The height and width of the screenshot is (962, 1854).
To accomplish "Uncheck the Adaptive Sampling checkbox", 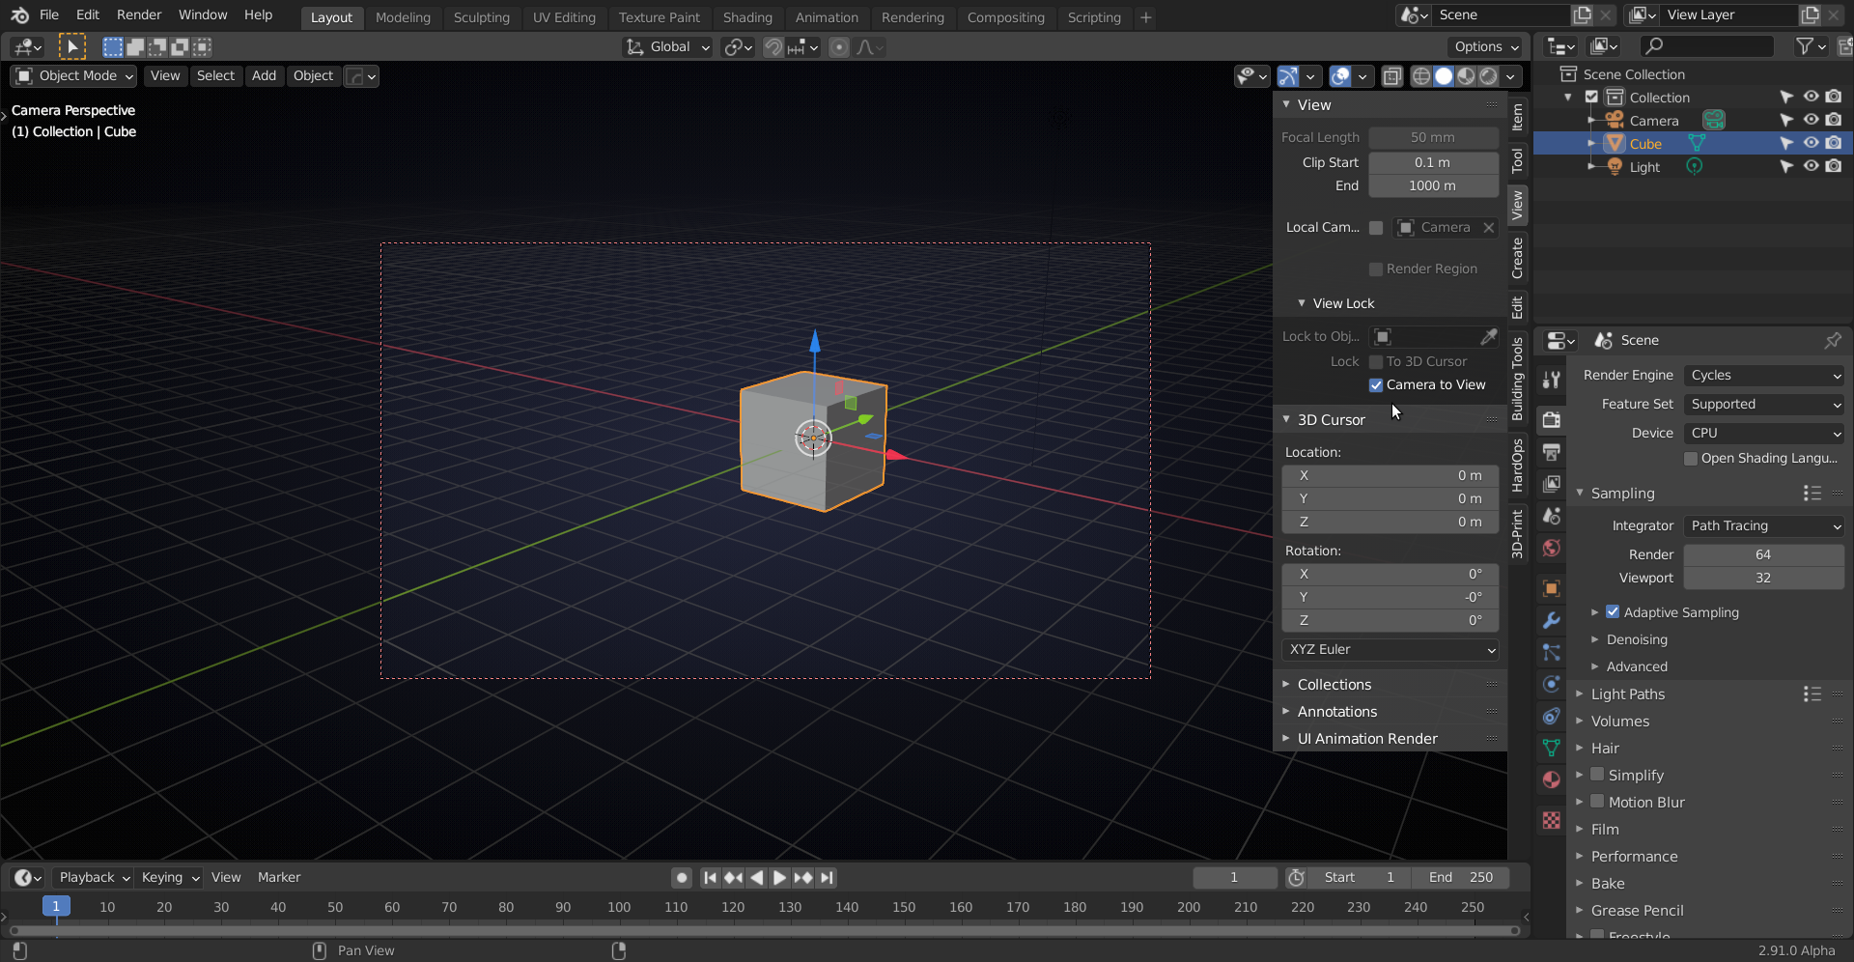I will tap(1613, 612).
